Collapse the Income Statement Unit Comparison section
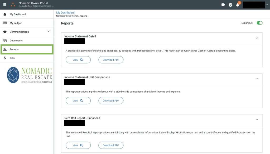270x154 pixels. point(257,79)
